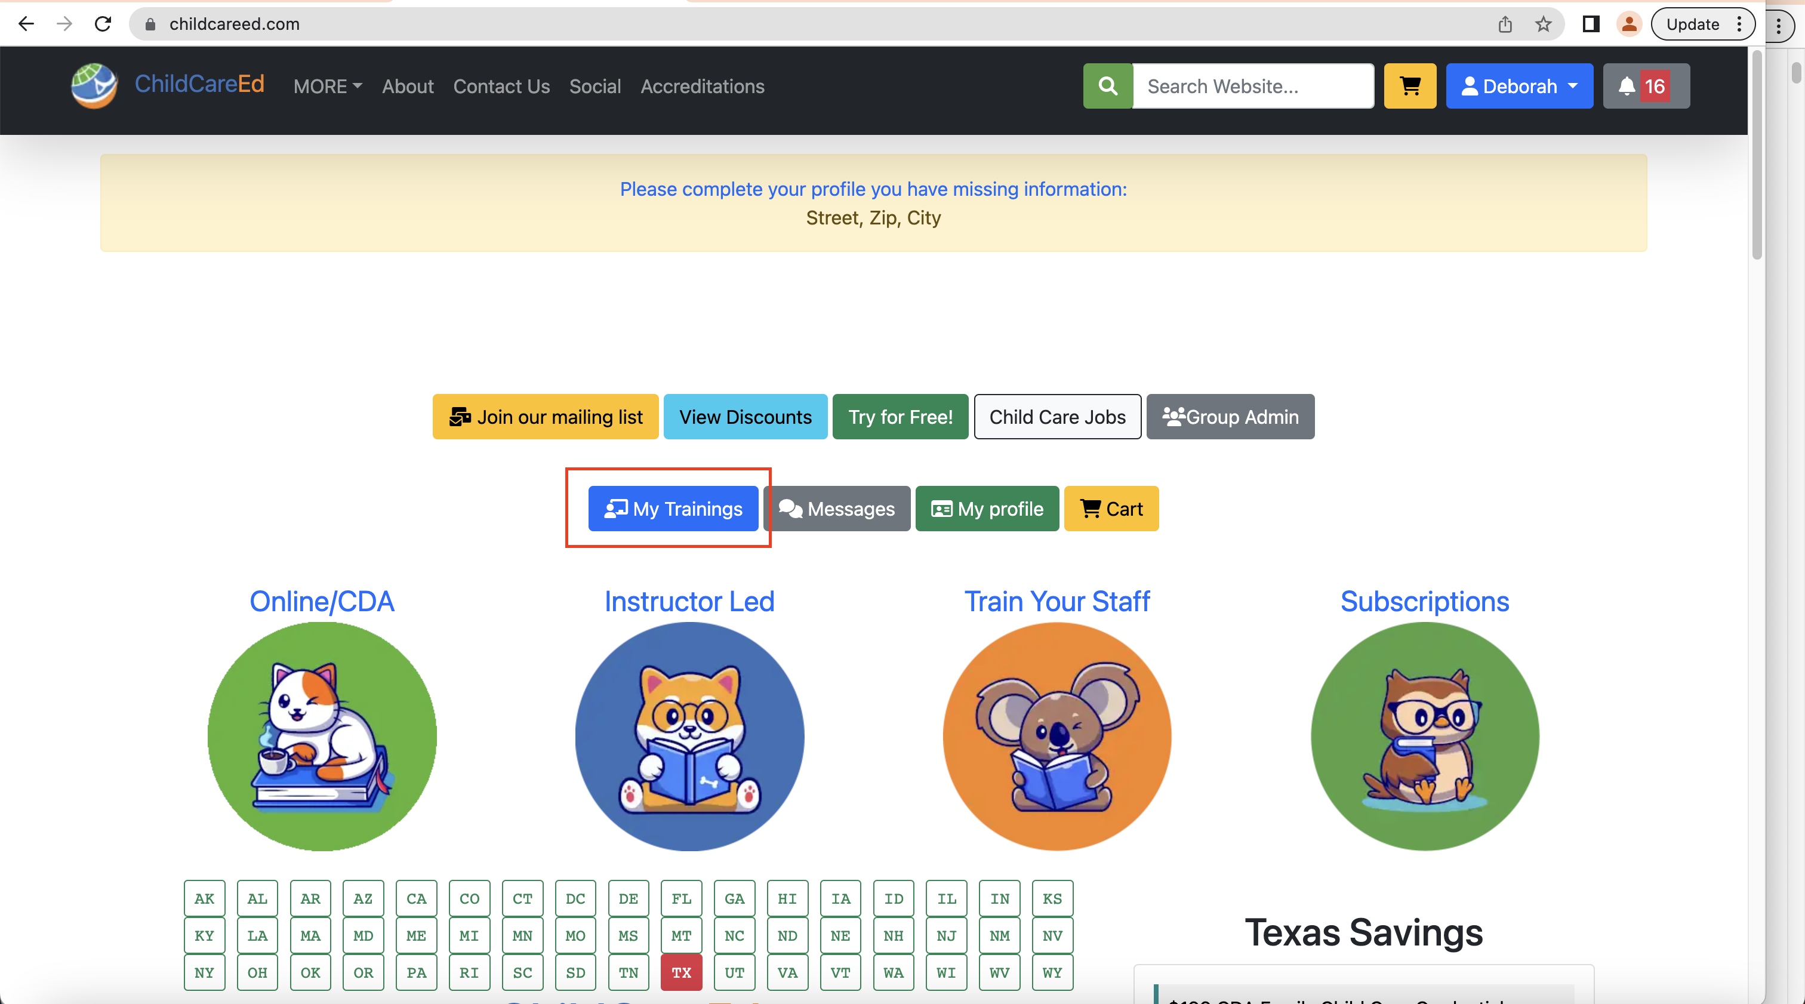
Task: Click the View Discounts button
Action: coord(744,417)
